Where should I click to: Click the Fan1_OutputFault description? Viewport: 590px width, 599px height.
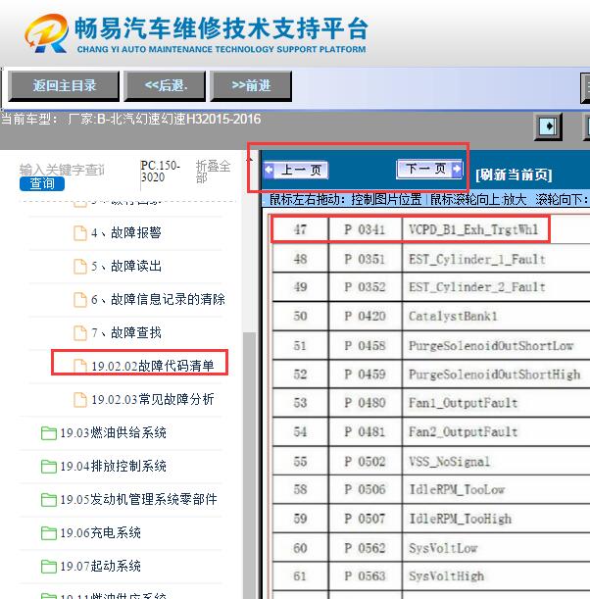click(x=464, y=403)
